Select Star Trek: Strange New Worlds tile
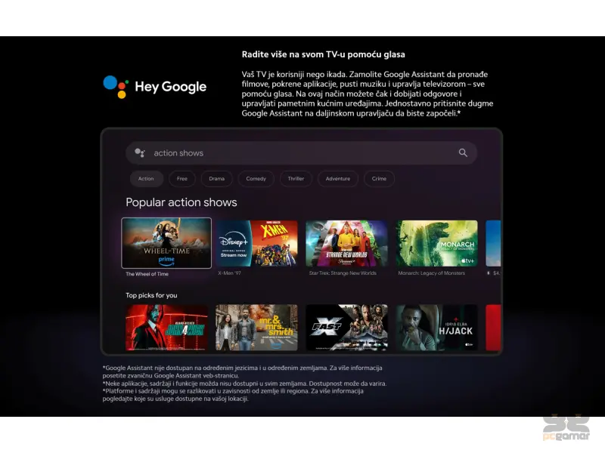Image resolution: width=605 pixels, height=453 pixels. [x=346, y=243]
